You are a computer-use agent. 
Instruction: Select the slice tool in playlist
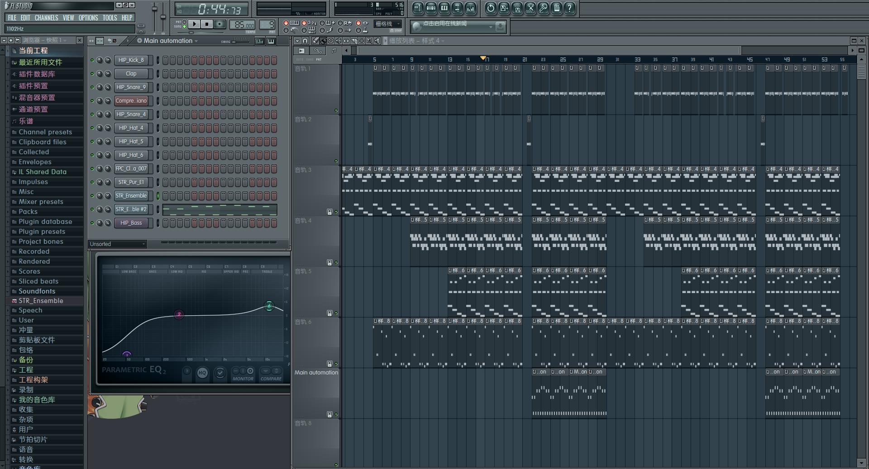354,41
